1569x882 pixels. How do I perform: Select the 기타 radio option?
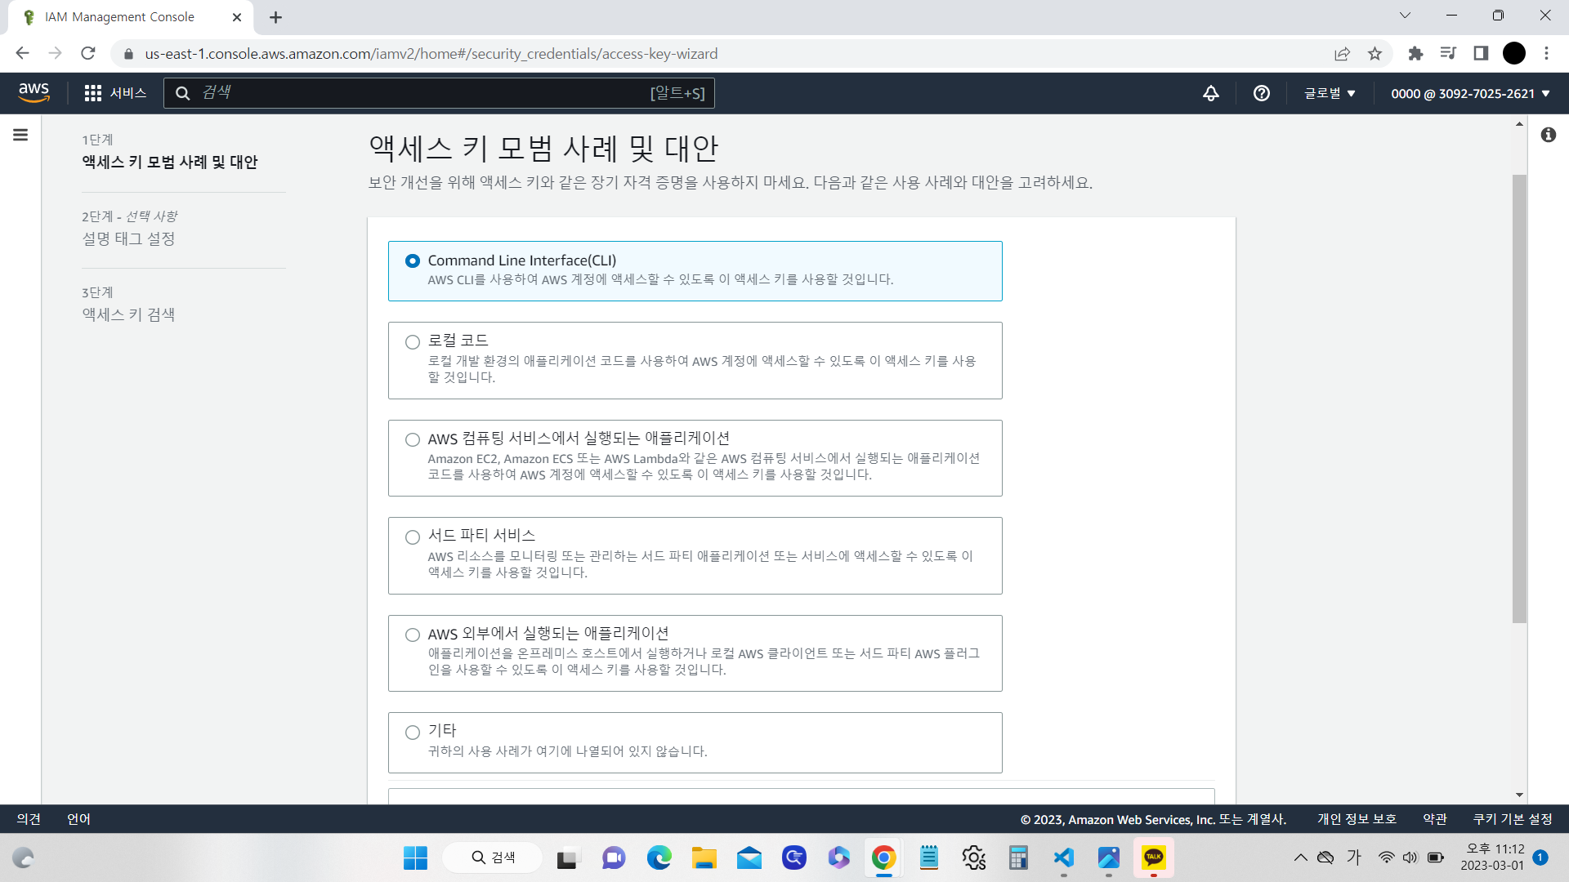413,733
